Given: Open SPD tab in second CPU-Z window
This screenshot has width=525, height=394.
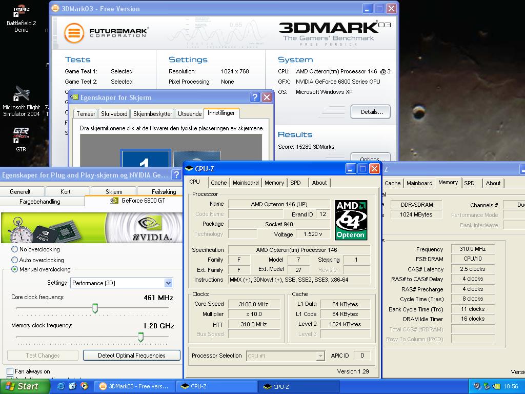Looking at the screenshot, I should (x=470, y=183).
